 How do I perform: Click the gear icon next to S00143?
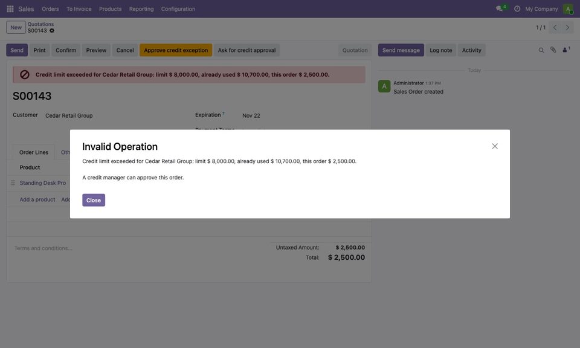tap(52, 31)
